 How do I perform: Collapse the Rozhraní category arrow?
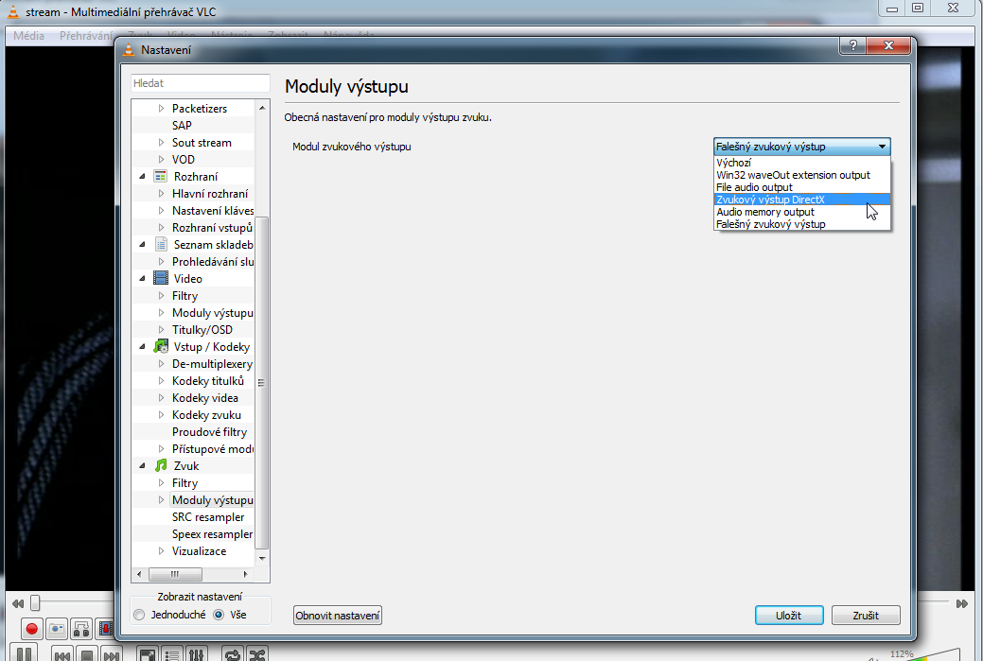142,177
